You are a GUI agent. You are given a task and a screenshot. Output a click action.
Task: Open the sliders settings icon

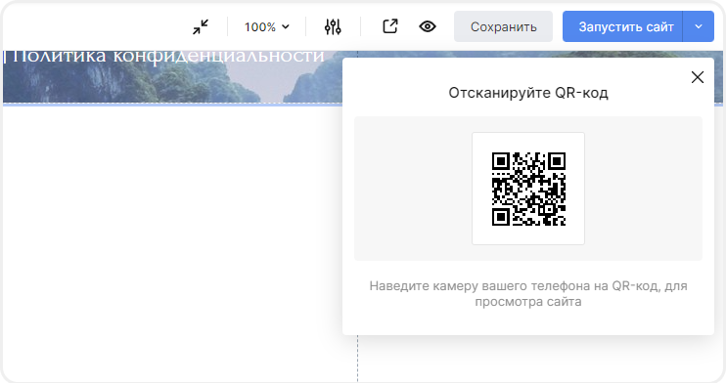click(x=333, y=26)
